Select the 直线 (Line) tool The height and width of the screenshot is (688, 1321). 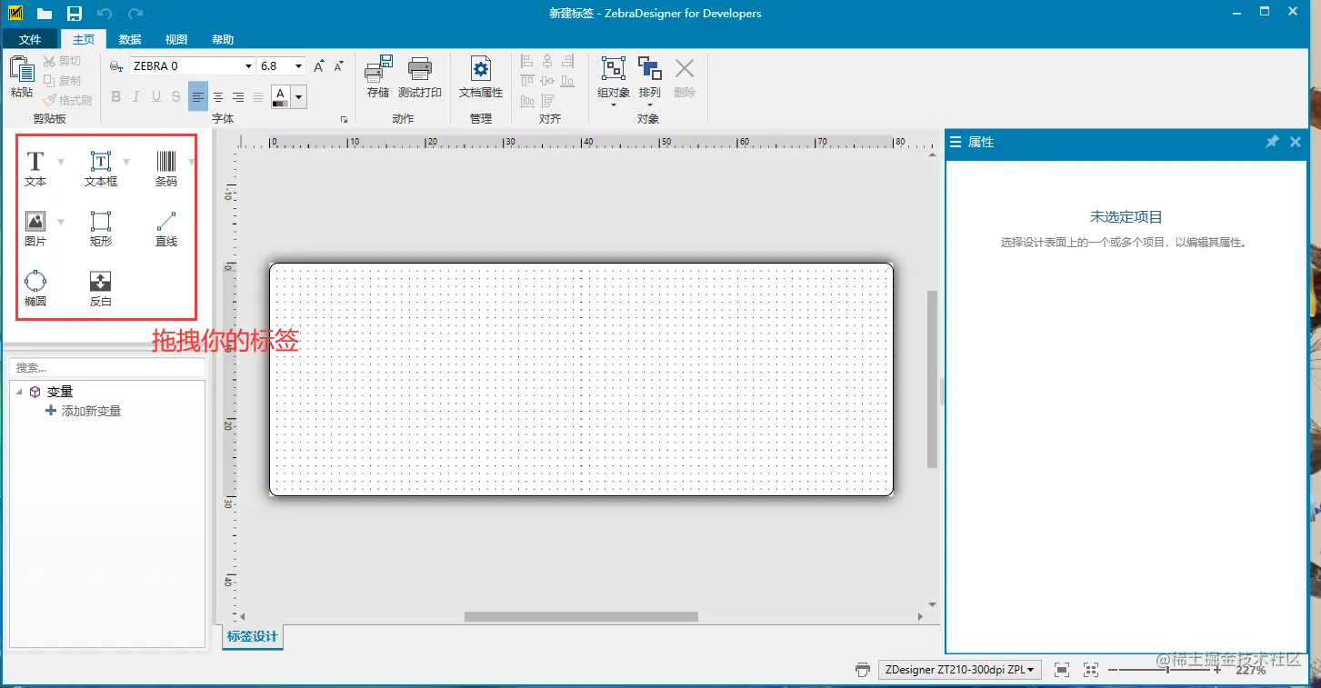166,229
